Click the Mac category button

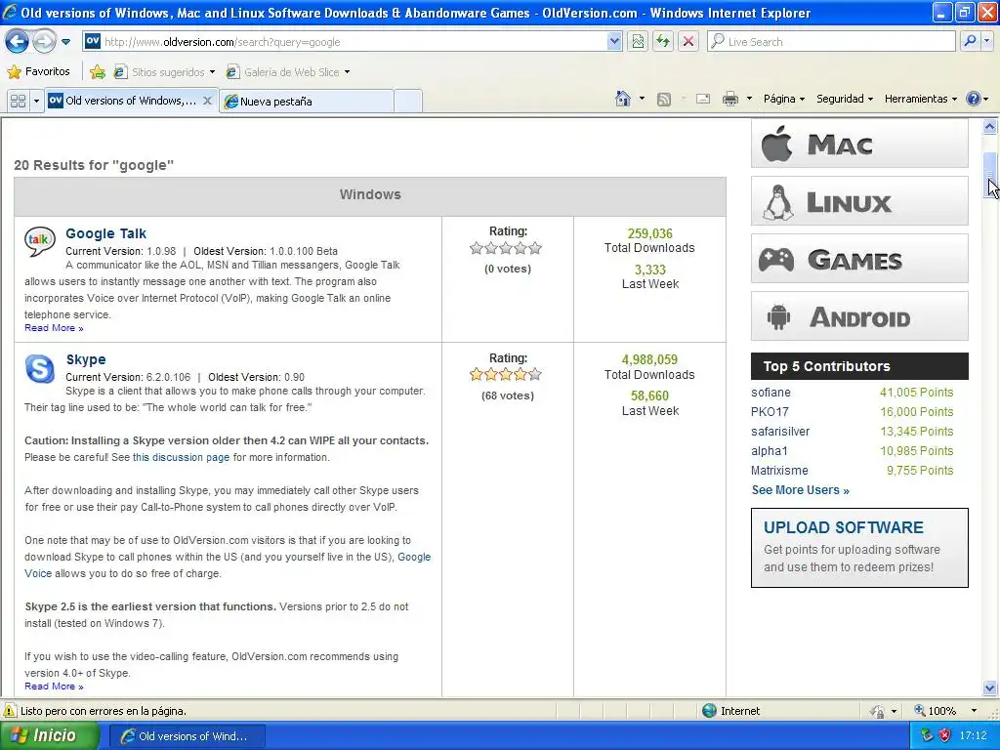[859, 144]
